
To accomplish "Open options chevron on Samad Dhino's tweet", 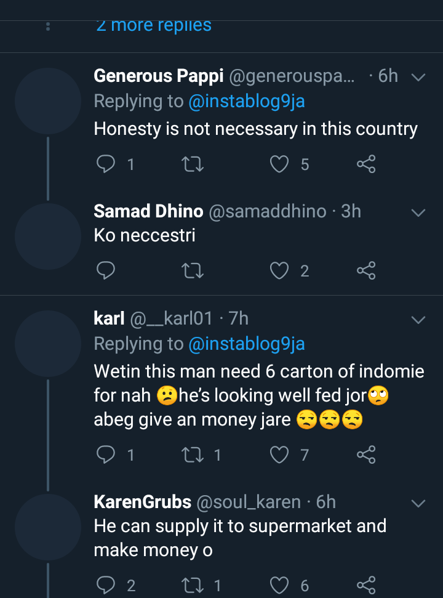I will coord(418,212).
